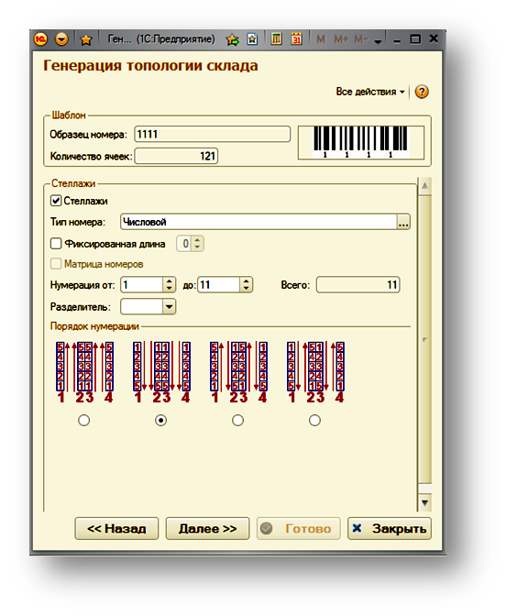Open the Разделитель dropdown arrow
506x616 pixels.
170,306
